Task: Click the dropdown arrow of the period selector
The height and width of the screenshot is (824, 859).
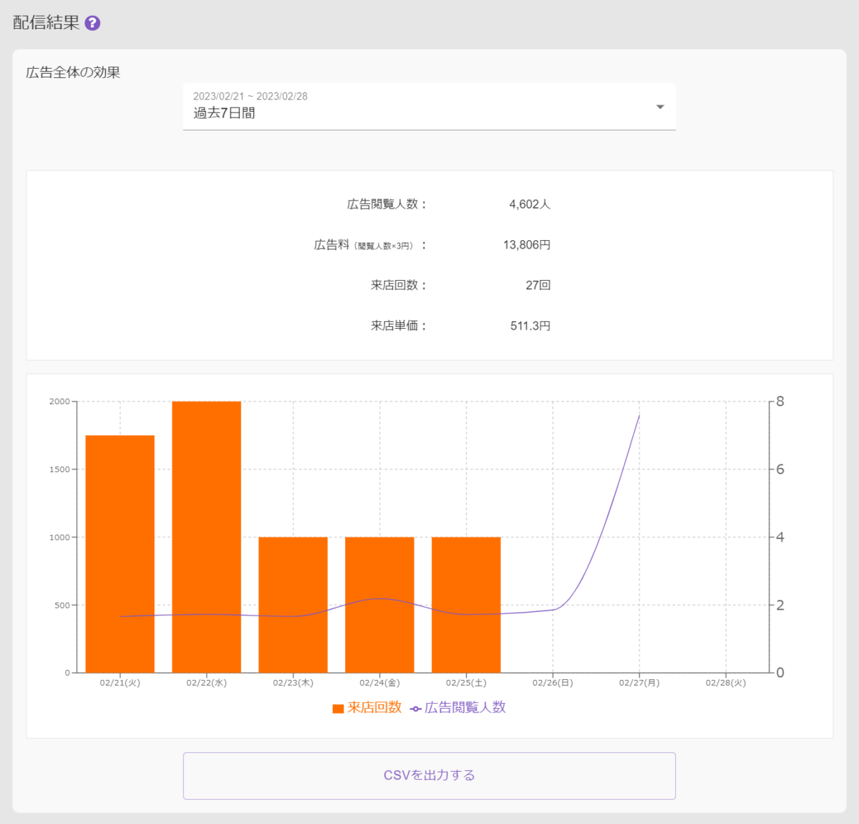Action: point(660,107)
